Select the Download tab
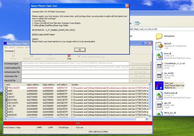This screenshot has height=136, width=194. tap(9, 51)
